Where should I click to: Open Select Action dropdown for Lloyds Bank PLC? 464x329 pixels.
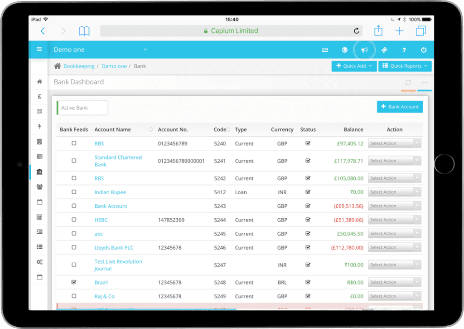click(x=394, y=247)
